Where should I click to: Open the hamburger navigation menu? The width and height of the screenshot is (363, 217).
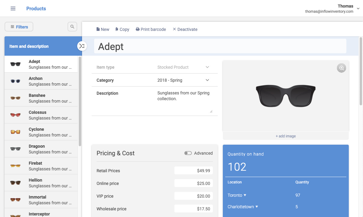pos(13,8)
